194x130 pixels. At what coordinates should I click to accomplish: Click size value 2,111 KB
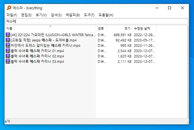point(124,61)
